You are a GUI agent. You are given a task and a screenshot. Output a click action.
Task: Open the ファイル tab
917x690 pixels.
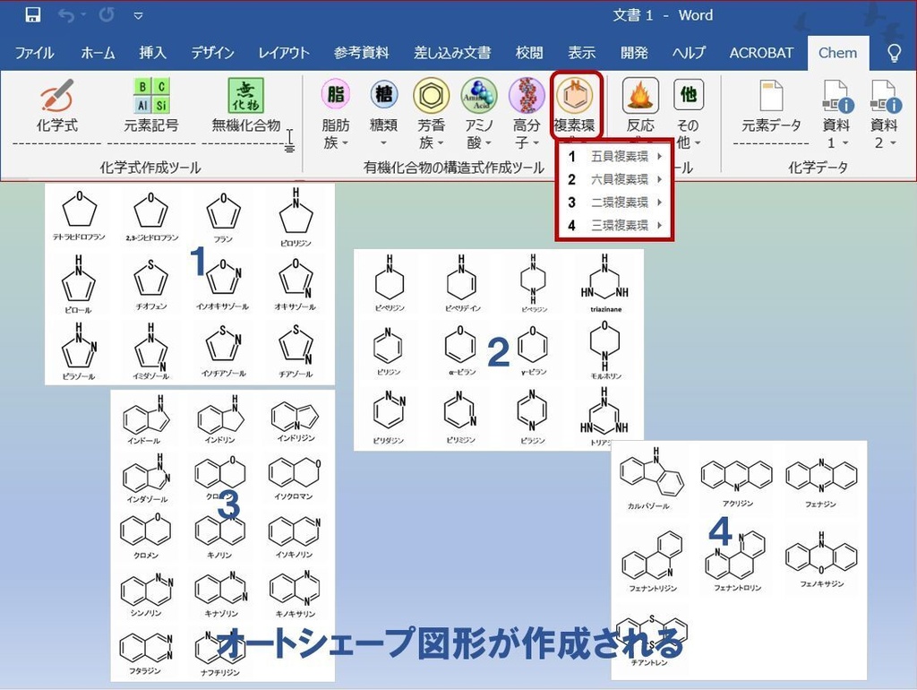coord(35,53)
